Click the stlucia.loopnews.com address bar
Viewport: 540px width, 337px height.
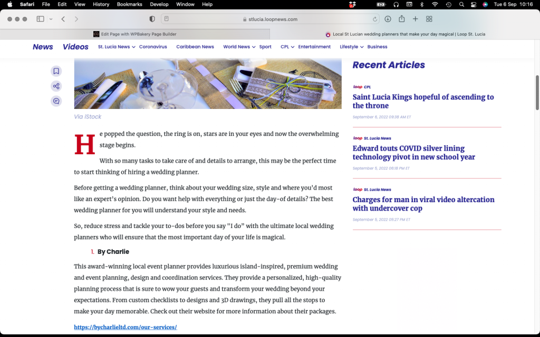point(270,19)
